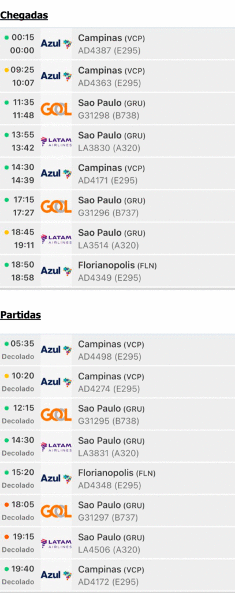
Task: Click the GOL logo for departure G31297
Action: point(56,511)
